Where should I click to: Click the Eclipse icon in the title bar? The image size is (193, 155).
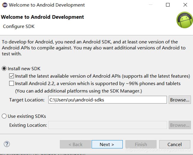pos(5,5)
